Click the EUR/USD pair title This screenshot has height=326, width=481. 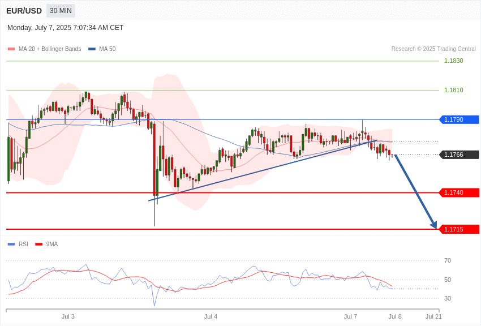pyautogui.click(x=24, y=11)
